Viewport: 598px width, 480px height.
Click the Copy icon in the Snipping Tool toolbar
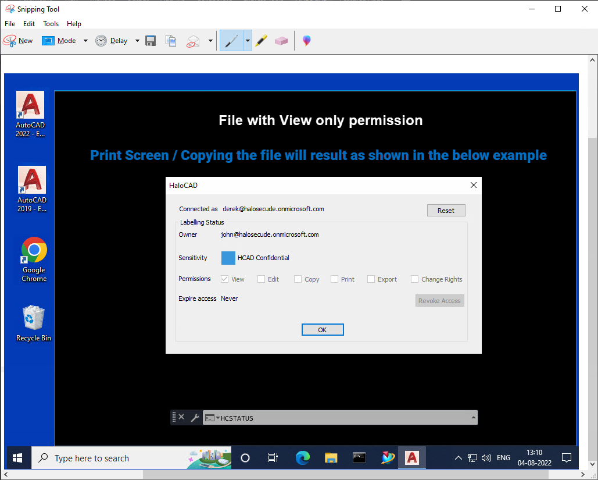pos(170,41)
